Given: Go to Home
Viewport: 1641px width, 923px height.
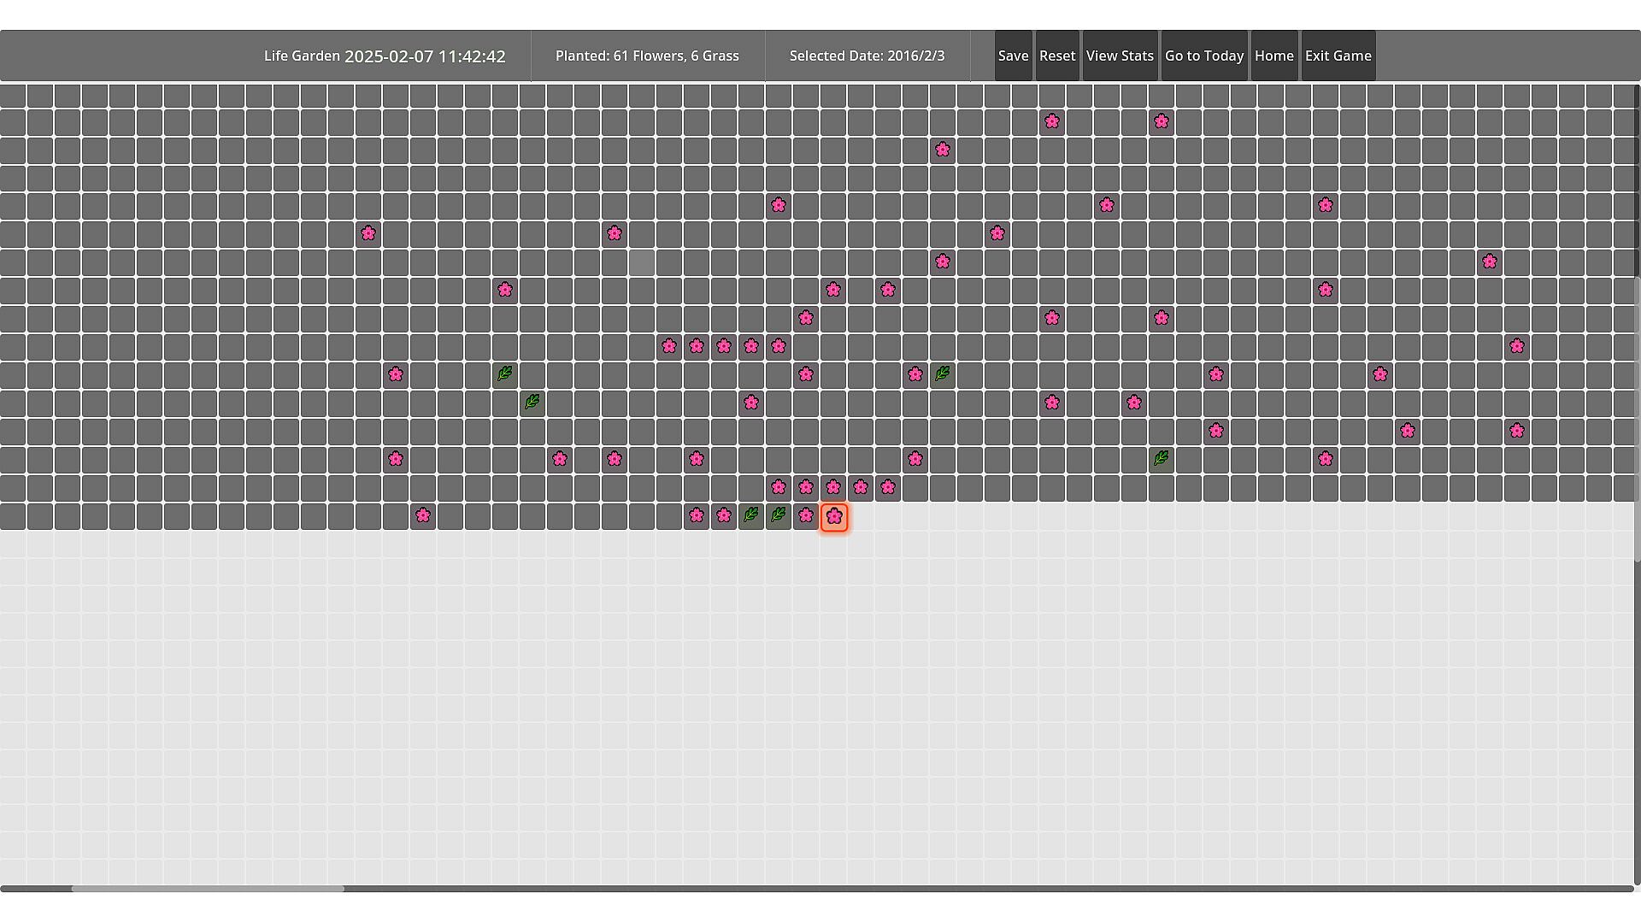Looking at the screenshot, I should [x=1273, y=56].
